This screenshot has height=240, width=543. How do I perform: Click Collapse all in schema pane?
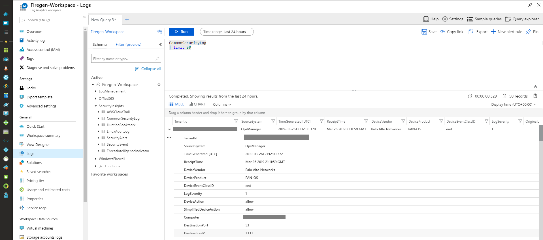click(x=148, y=69)
